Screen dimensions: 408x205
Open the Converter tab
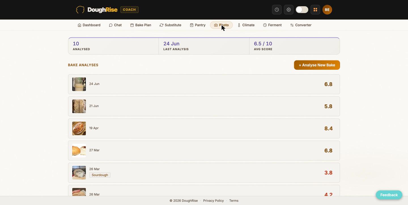(301, 25)
